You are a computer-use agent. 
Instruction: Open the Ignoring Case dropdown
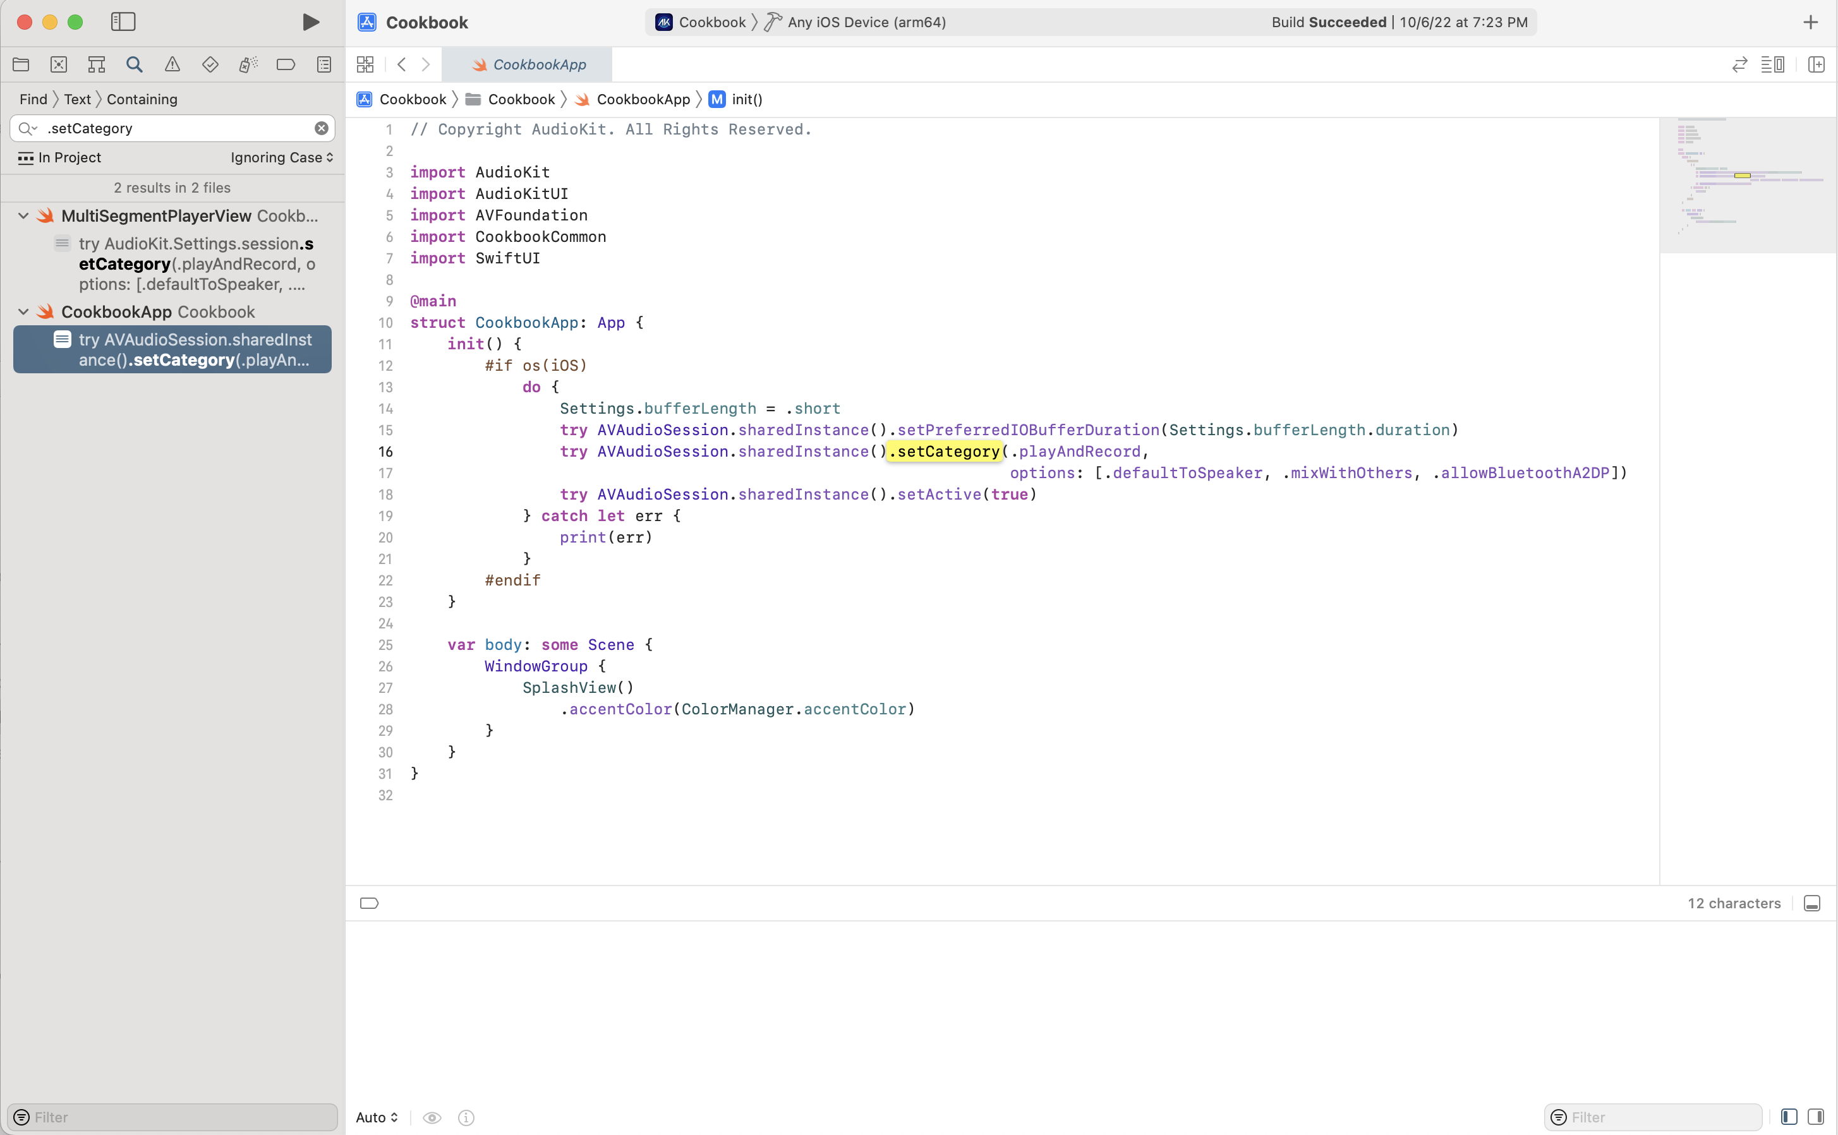tap(282, 158)
